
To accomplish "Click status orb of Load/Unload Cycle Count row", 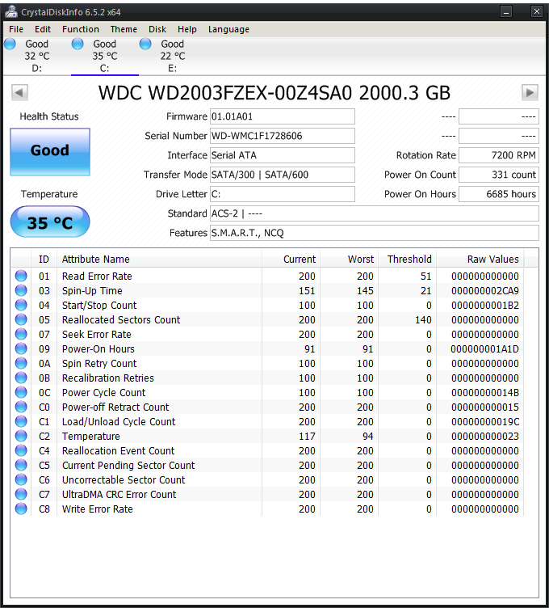I will [21, 421].
